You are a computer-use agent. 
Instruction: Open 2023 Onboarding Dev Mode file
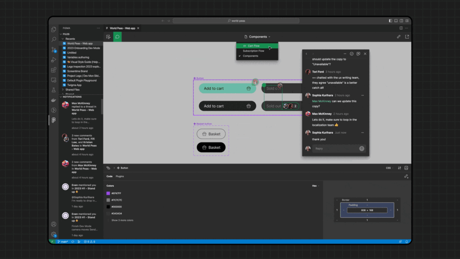[x=83, y=48]
